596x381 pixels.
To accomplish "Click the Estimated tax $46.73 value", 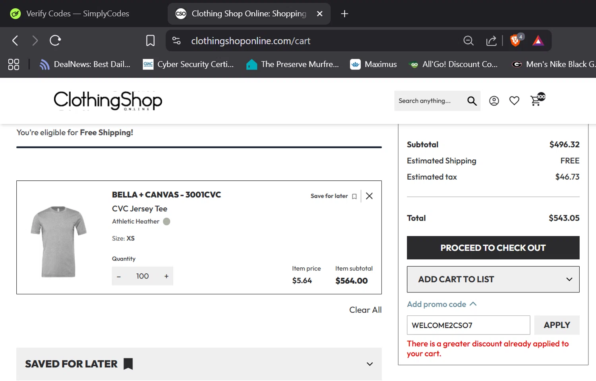I will [x=567, y=177].
